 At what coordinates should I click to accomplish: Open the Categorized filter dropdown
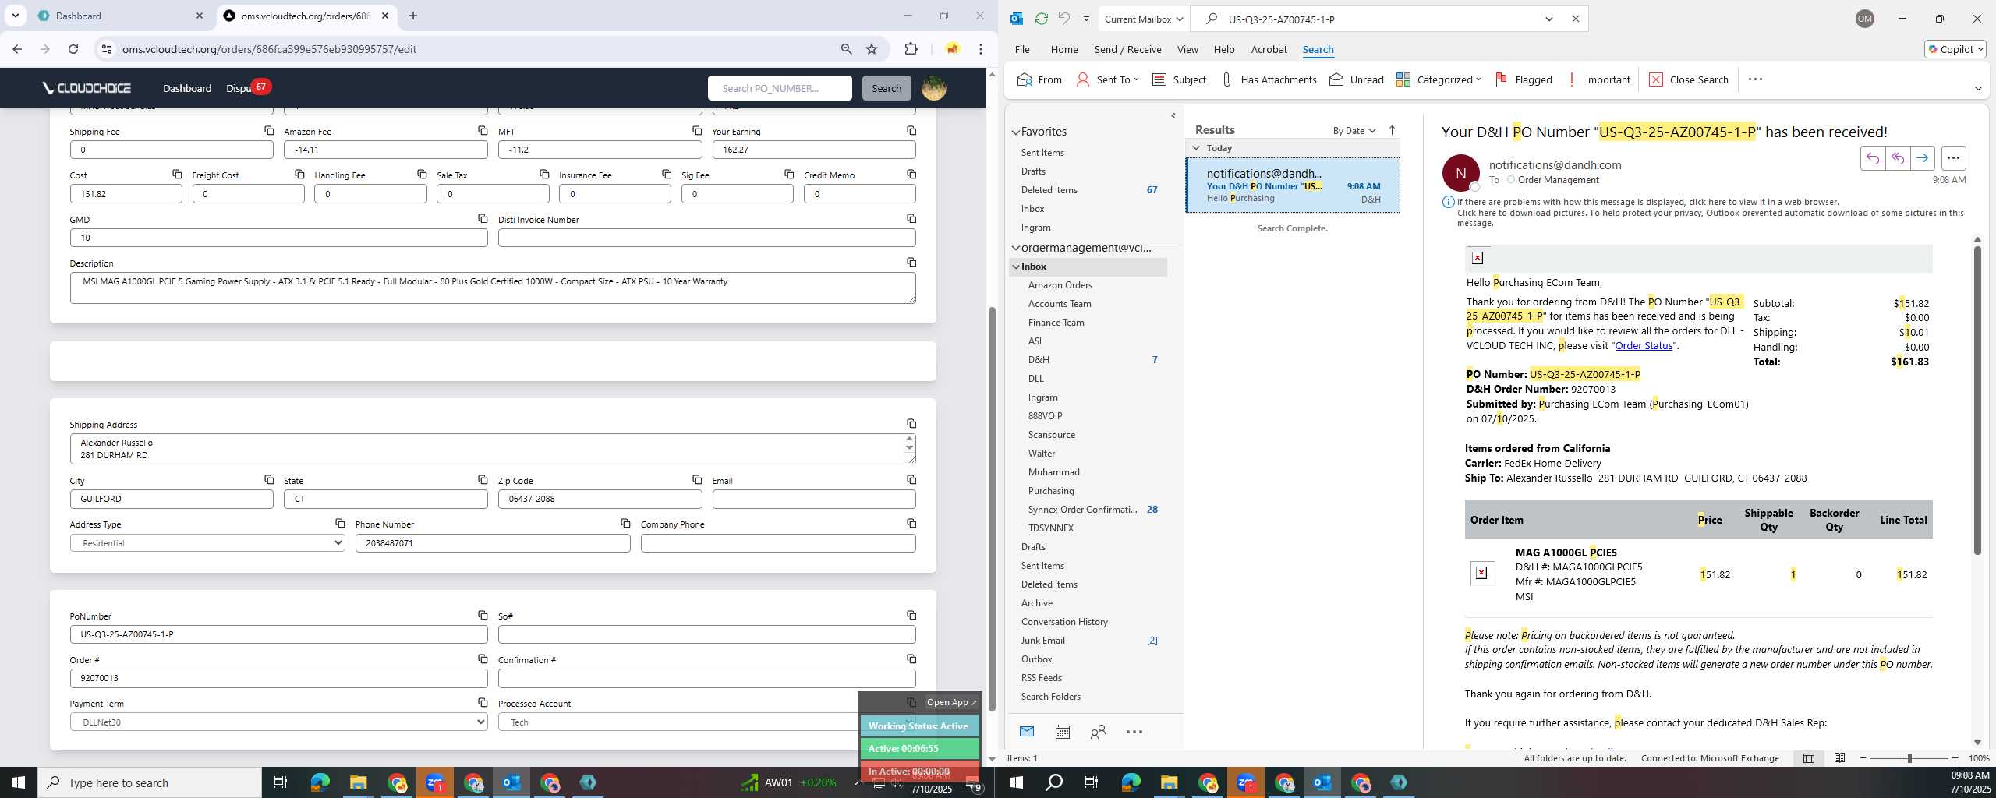(x=1438, y=79)
